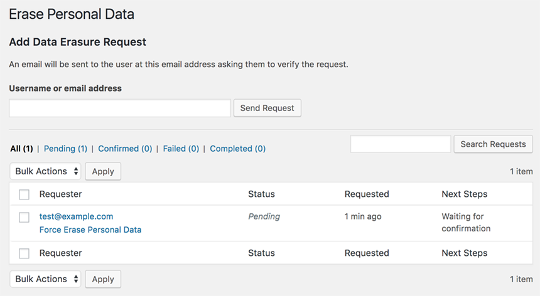Viewport: 540px width, 296px height.
Task: Click the Requested column header at top
Action: [367, 194]
